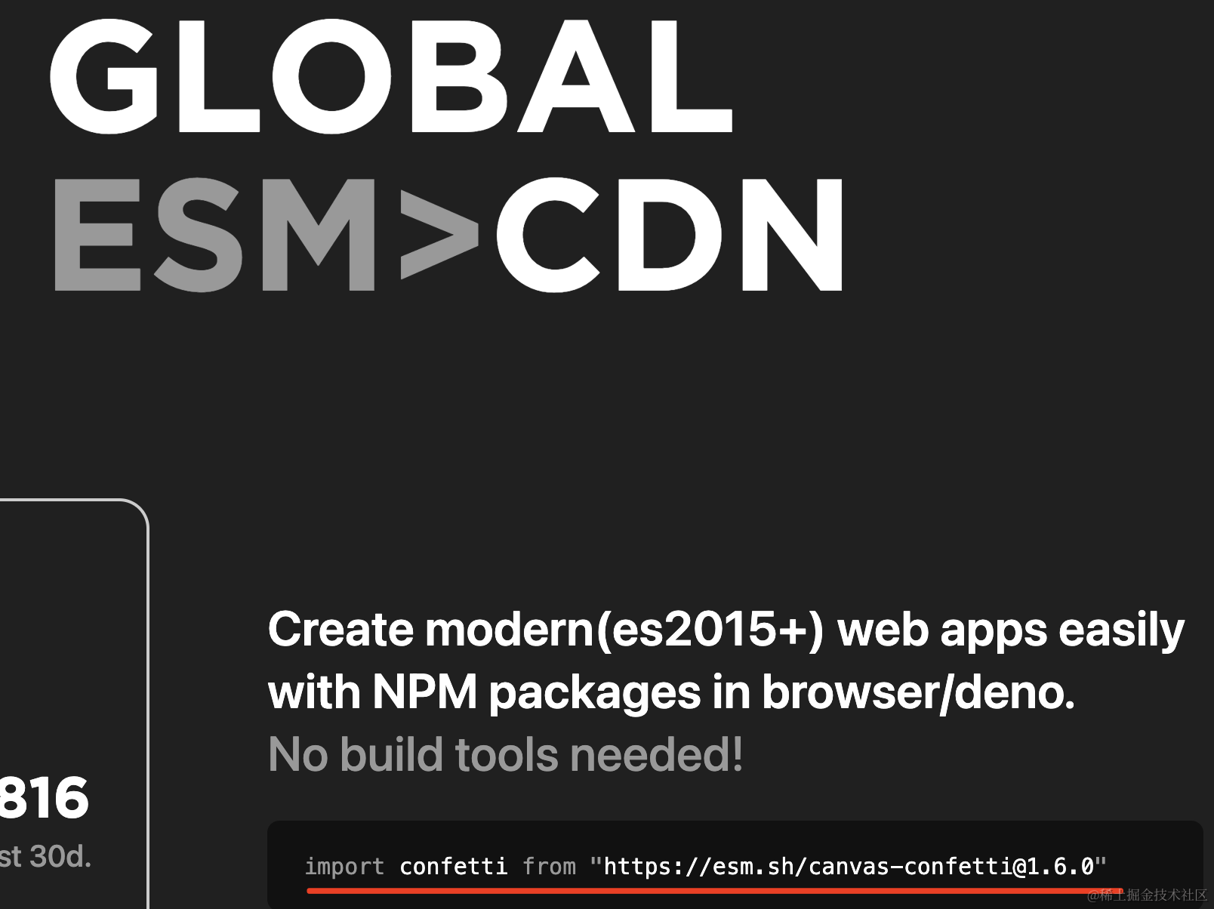Click the 'No build tools needed!' text
Image resolution: width=1214 pixels, height=909 pixels.
coord(505,754)
